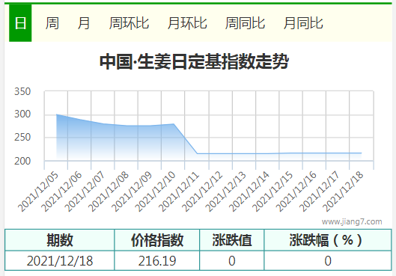The image size is (396, 276).
Task: Click the 2021/12/17 x-axis label
Action: 320,192
